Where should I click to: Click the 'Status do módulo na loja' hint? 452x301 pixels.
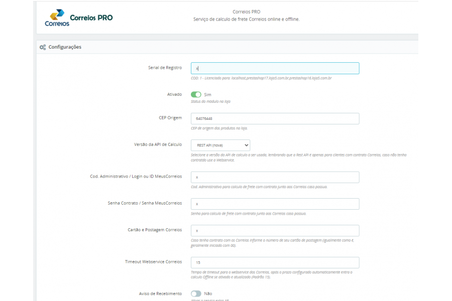click(210, 101)
